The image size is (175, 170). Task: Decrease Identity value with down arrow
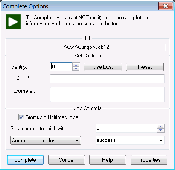(76, 69)
